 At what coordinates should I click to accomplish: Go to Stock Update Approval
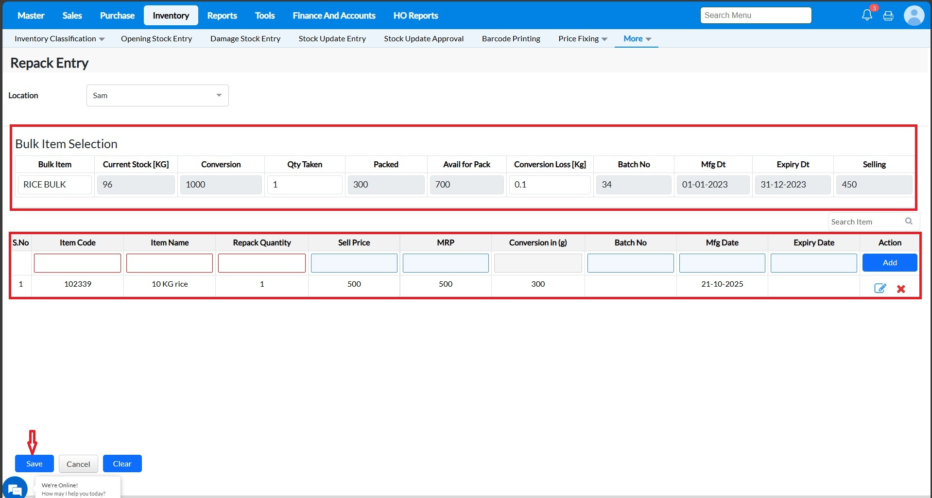point(424,39)
